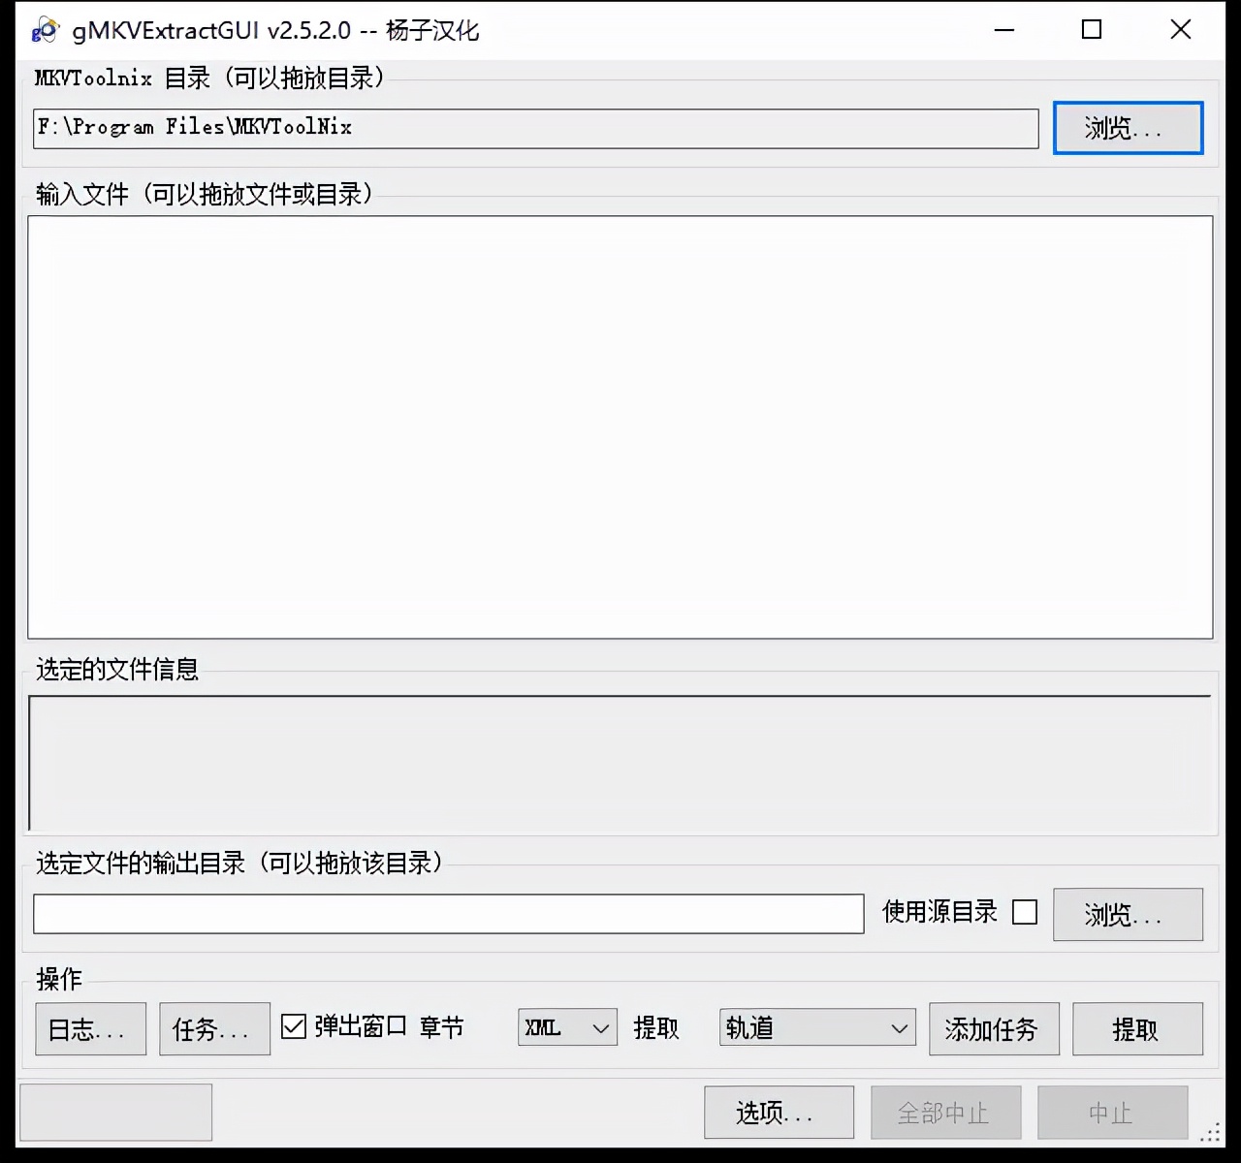Open the XML chapter format dropdown
Screen dimensions: 1241x1163
567,1027
